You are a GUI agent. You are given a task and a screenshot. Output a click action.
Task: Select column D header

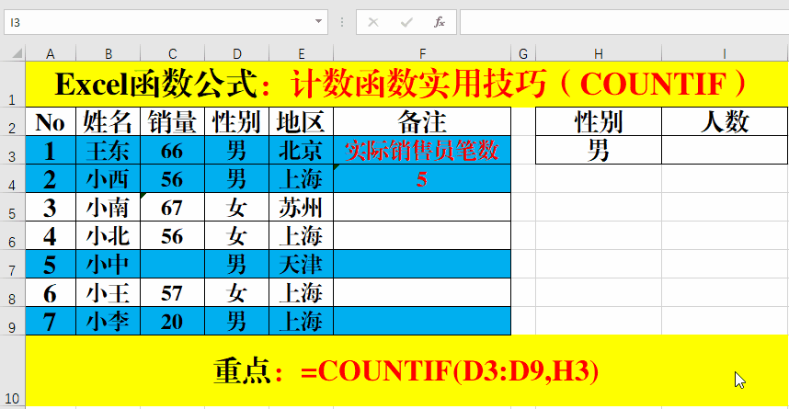(x=237, y=54)
